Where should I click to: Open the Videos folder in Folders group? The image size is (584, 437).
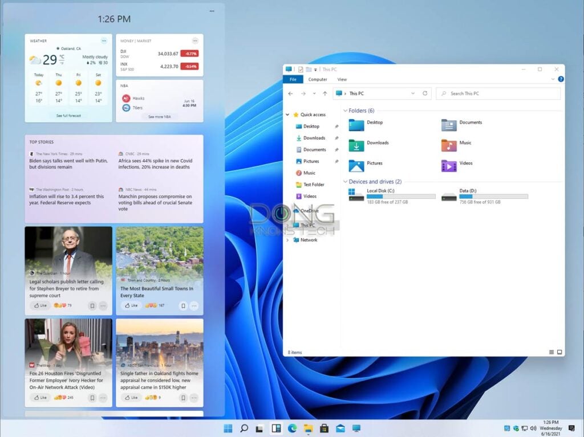coord(457,166)
